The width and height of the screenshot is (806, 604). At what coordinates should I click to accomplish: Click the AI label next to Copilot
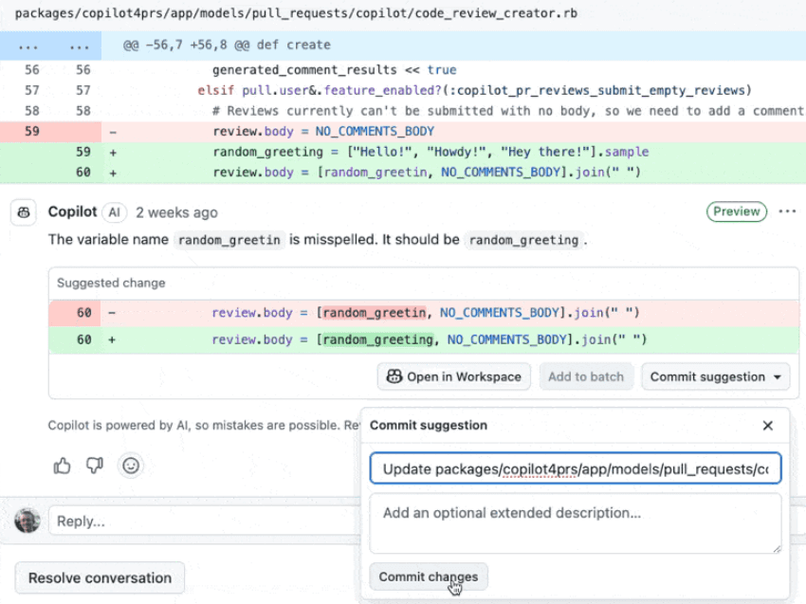(114, 212)
